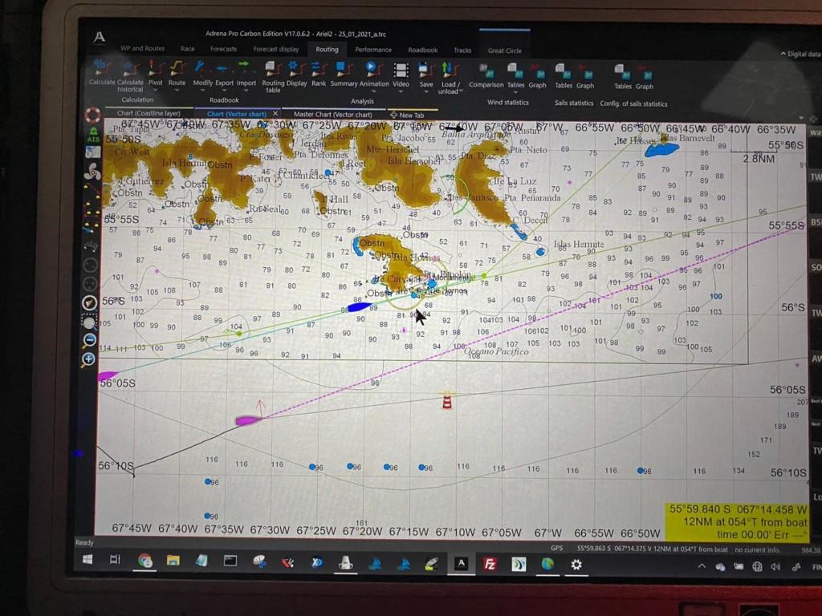Open Tables under Config. of sails statistics
The width and height of the screenshot is (822, 616).
click(622, 78)
